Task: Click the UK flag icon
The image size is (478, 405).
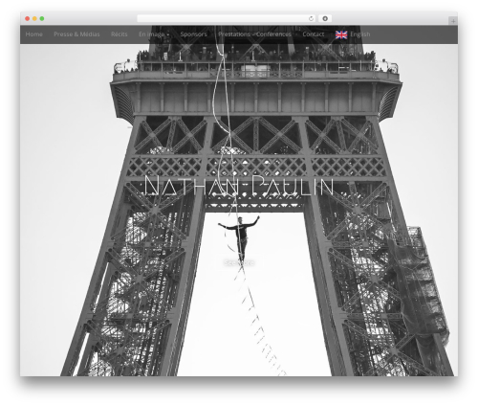Action: pos(341,34)
